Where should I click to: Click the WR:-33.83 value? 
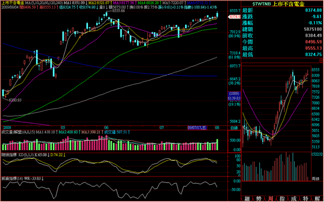pyautogui.click(x=32, y=178)
